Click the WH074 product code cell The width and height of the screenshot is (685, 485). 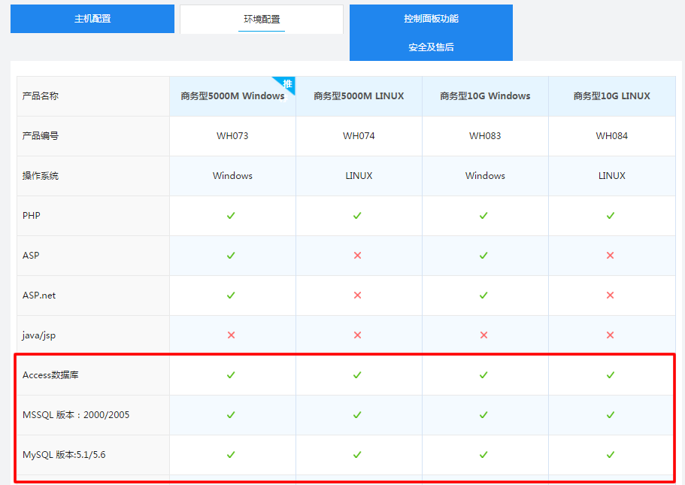[x=358, y=136]
